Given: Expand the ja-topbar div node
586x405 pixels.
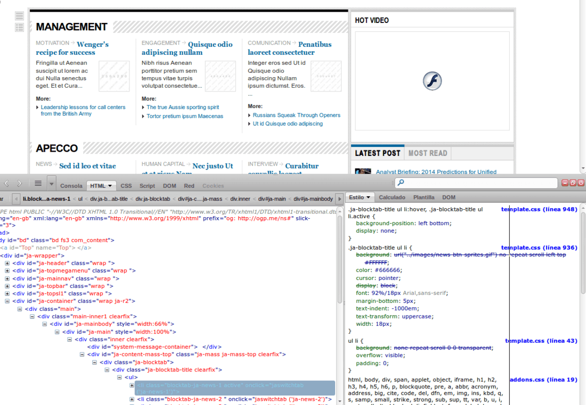Looking at the screenshot, I should [x=7, y=286].
